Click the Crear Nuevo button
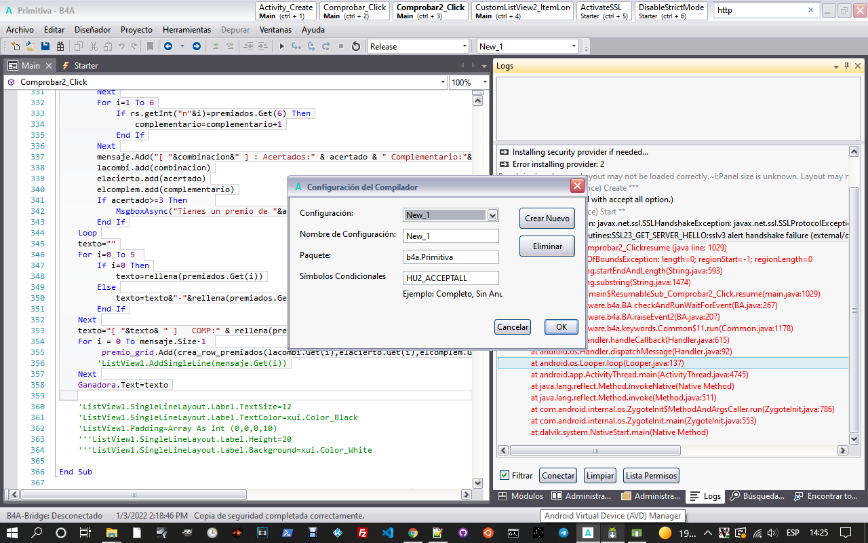This screenshot has width=868, height=543. tap(547, 219)
